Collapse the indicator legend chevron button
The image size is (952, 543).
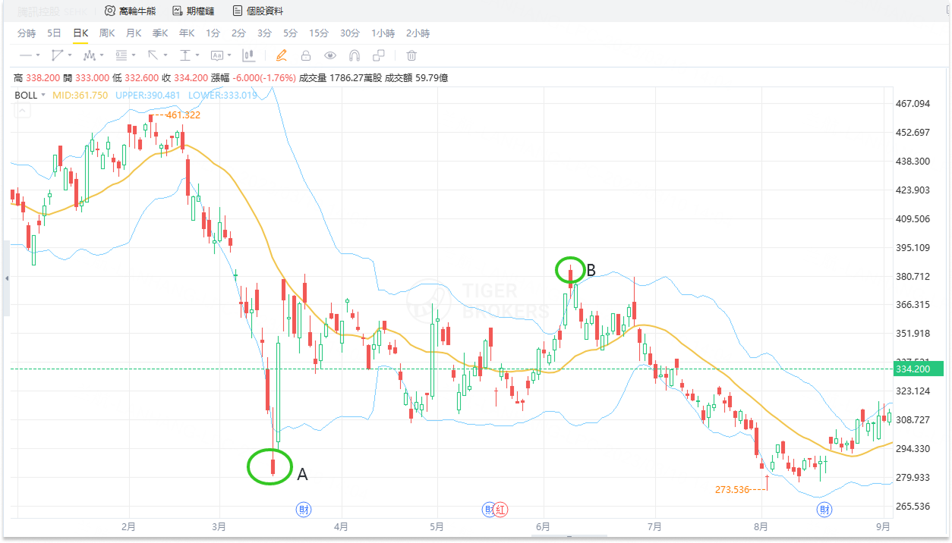pos(22,111)
